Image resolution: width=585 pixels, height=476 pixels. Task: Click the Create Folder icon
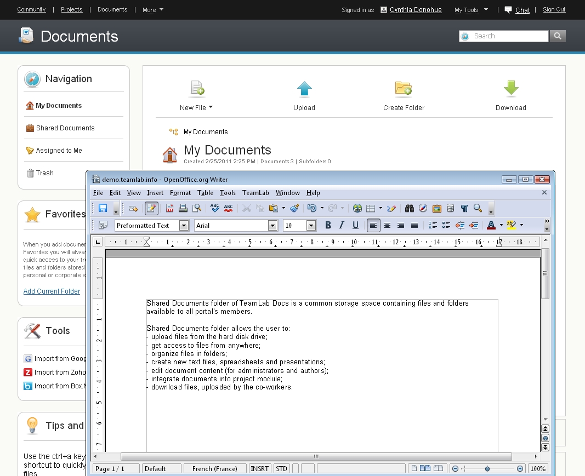[404, 88]
